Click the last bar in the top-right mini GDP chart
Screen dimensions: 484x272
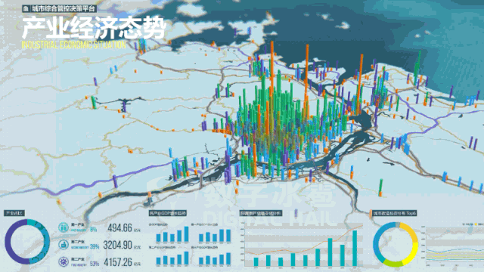[x=228, y=236]
